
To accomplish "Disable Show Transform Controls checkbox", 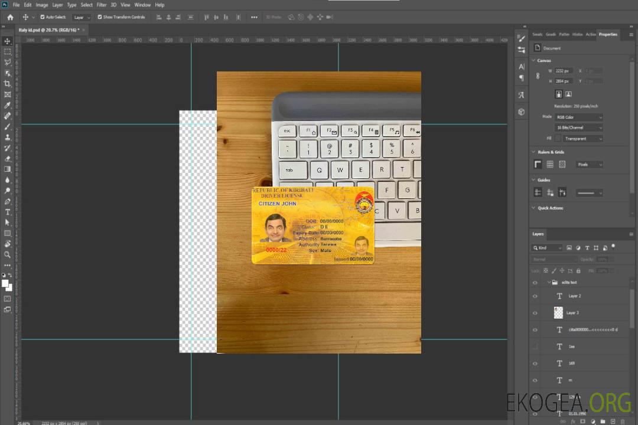I will (100, 17).
